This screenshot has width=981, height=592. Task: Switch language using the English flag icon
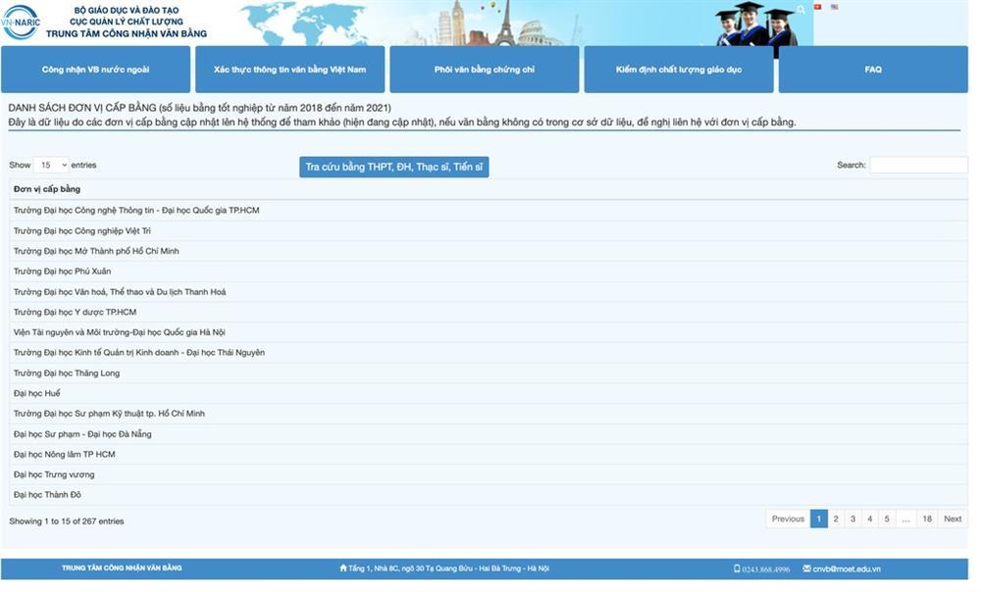click(835, 7)
